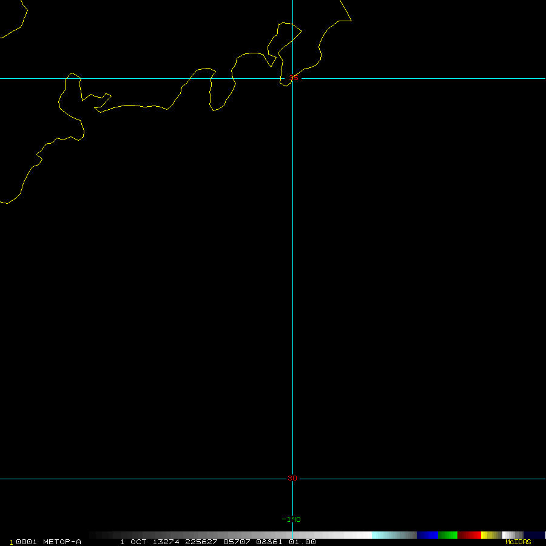Click the yellow frame number 1 at bottom-left
This screenshot has width=546, height=546.
click(x=11, y=542)
